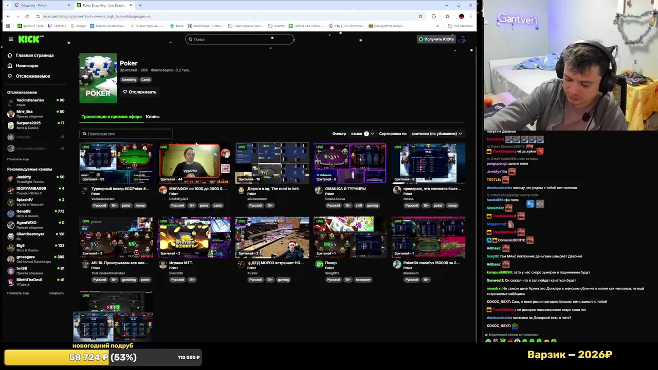658x370 pixels.
Task: Click the Gambling tag under Poker
Action: coord(129,80)
